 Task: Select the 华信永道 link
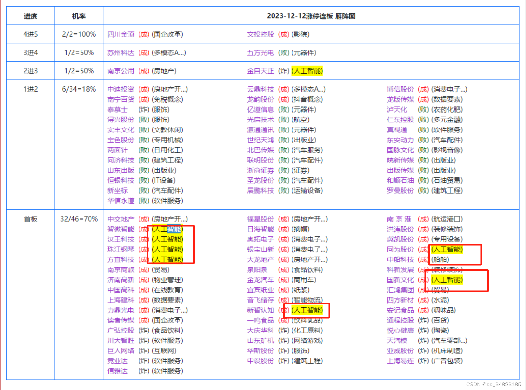(121, 201)
